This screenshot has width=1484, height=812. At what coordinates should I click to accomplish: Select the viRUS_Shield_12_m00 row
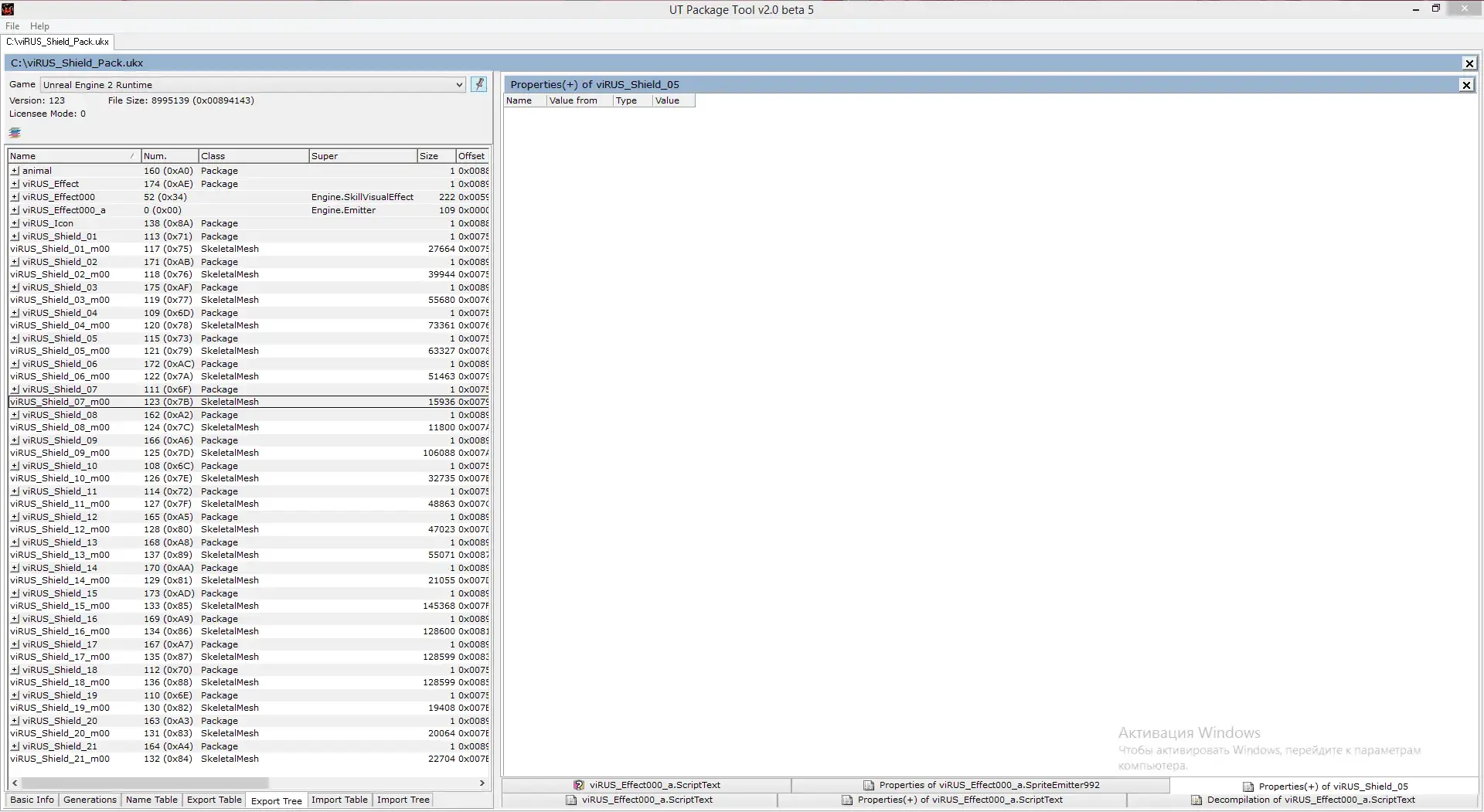pos(249,529)
